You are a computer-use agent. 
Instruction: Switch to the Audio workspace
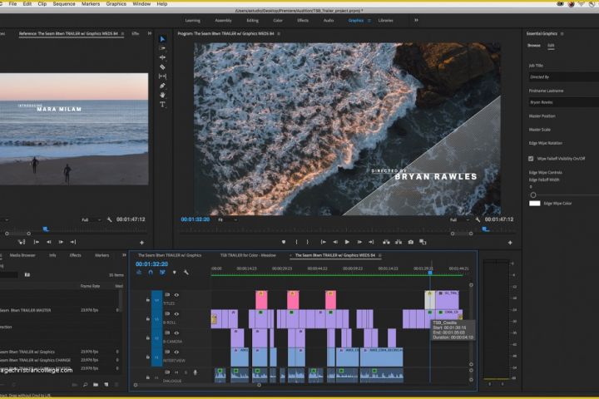[x=329, y=21]
